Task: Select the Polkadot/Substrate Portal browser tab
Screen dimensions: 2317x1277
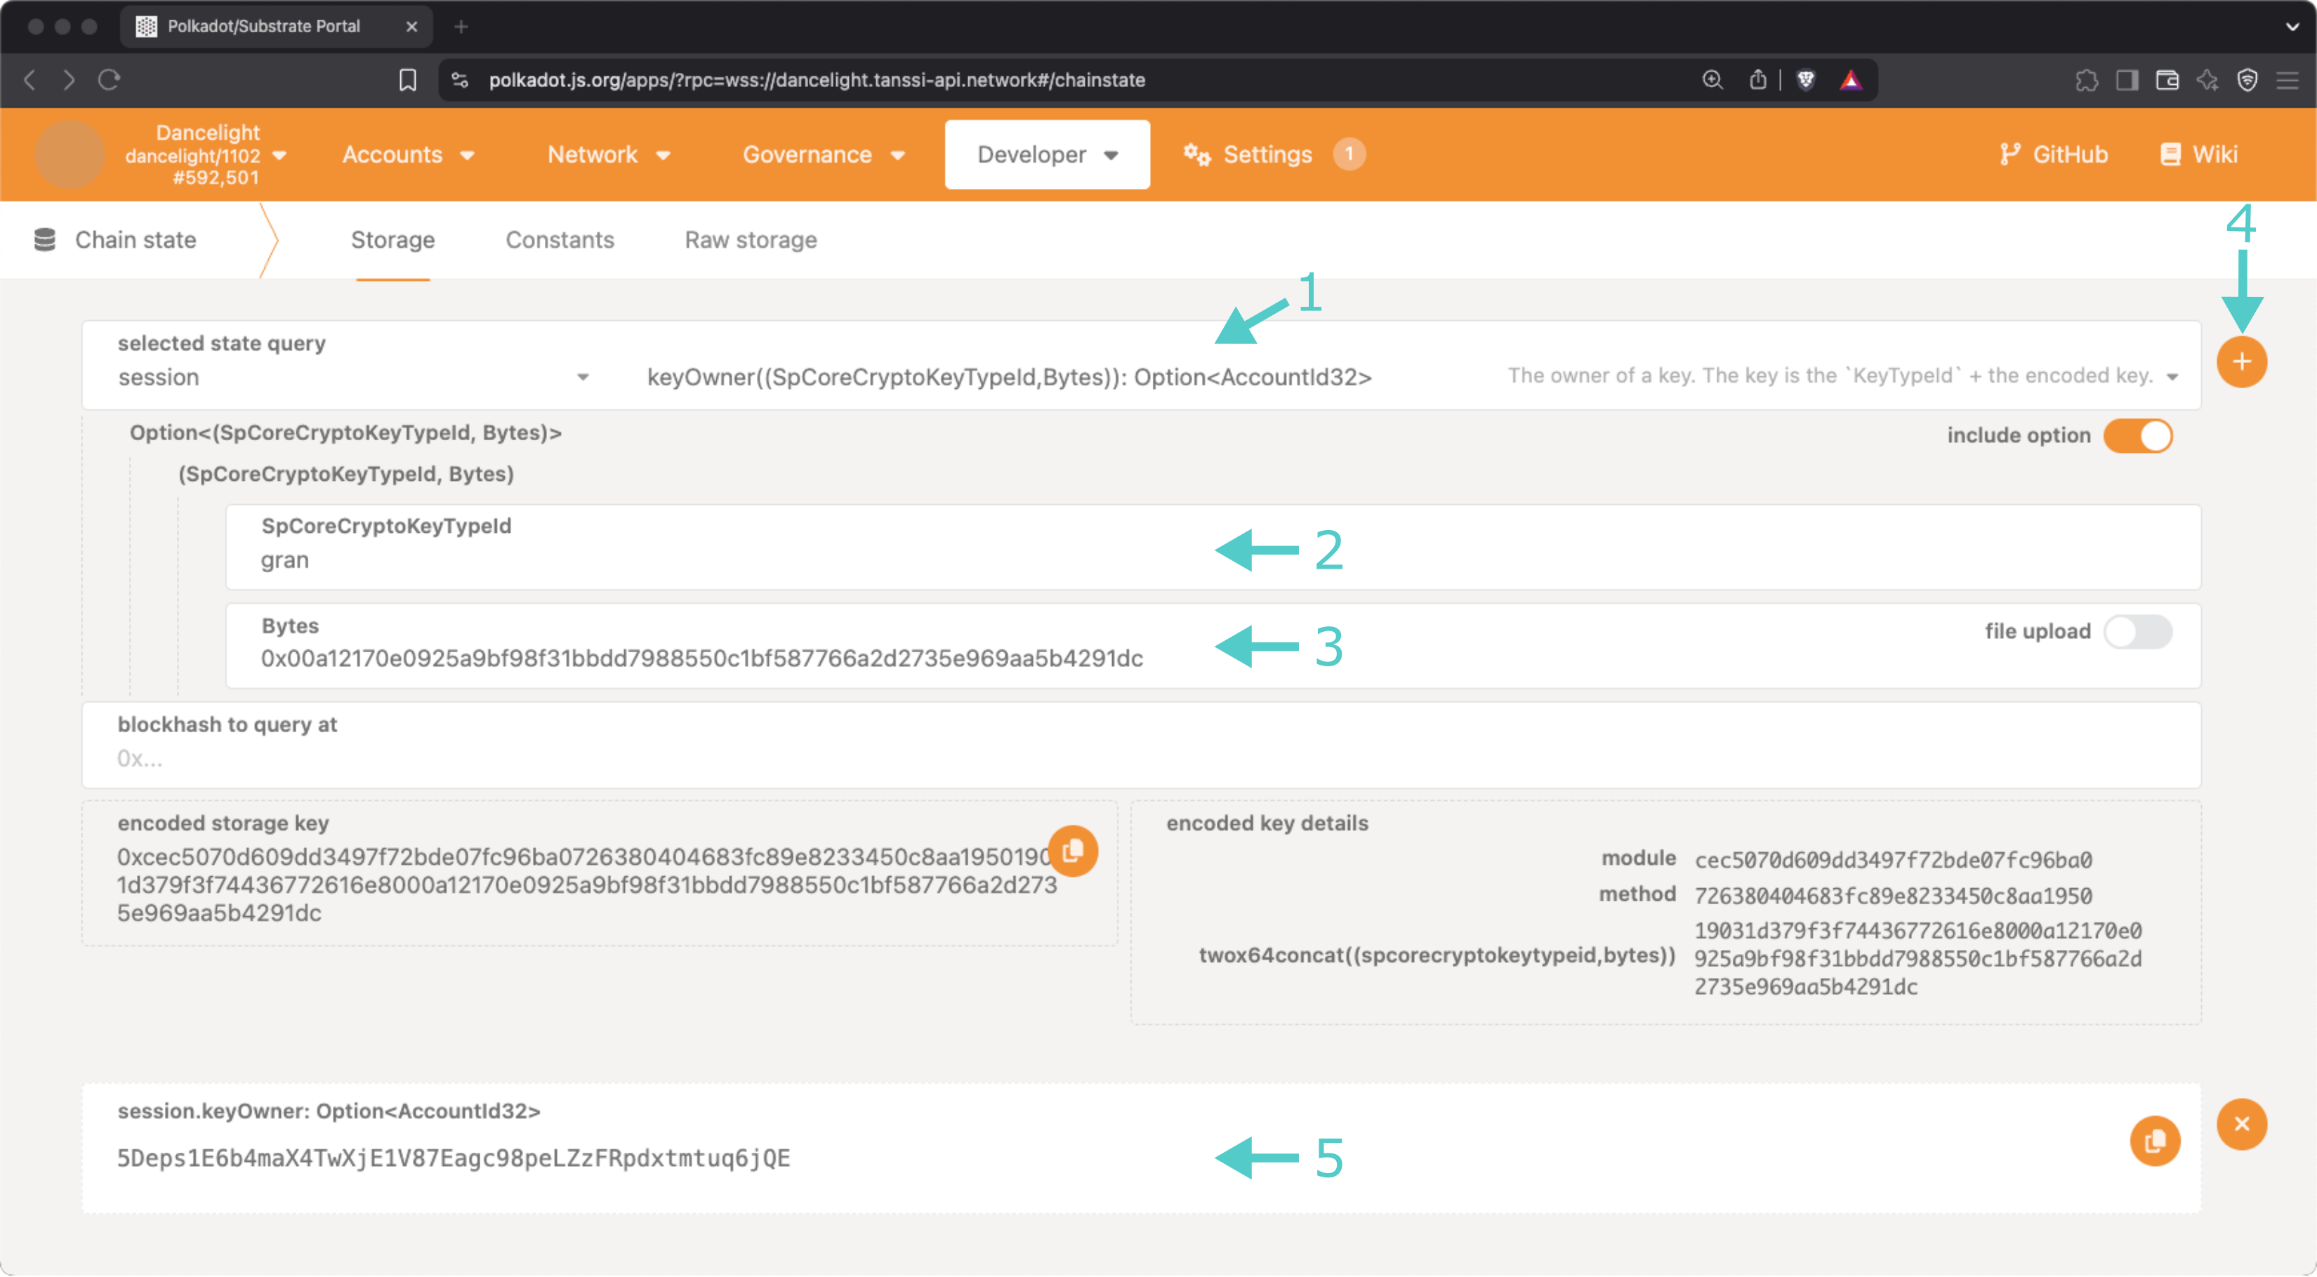Action: (x=275, y=27)
